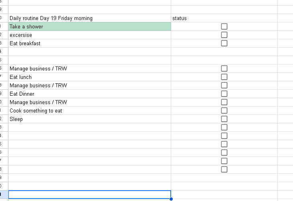The image size is (293, 201).
Task: Mark Eat breakfast as done
Action: pyautogui.click(x=224, y=43)
